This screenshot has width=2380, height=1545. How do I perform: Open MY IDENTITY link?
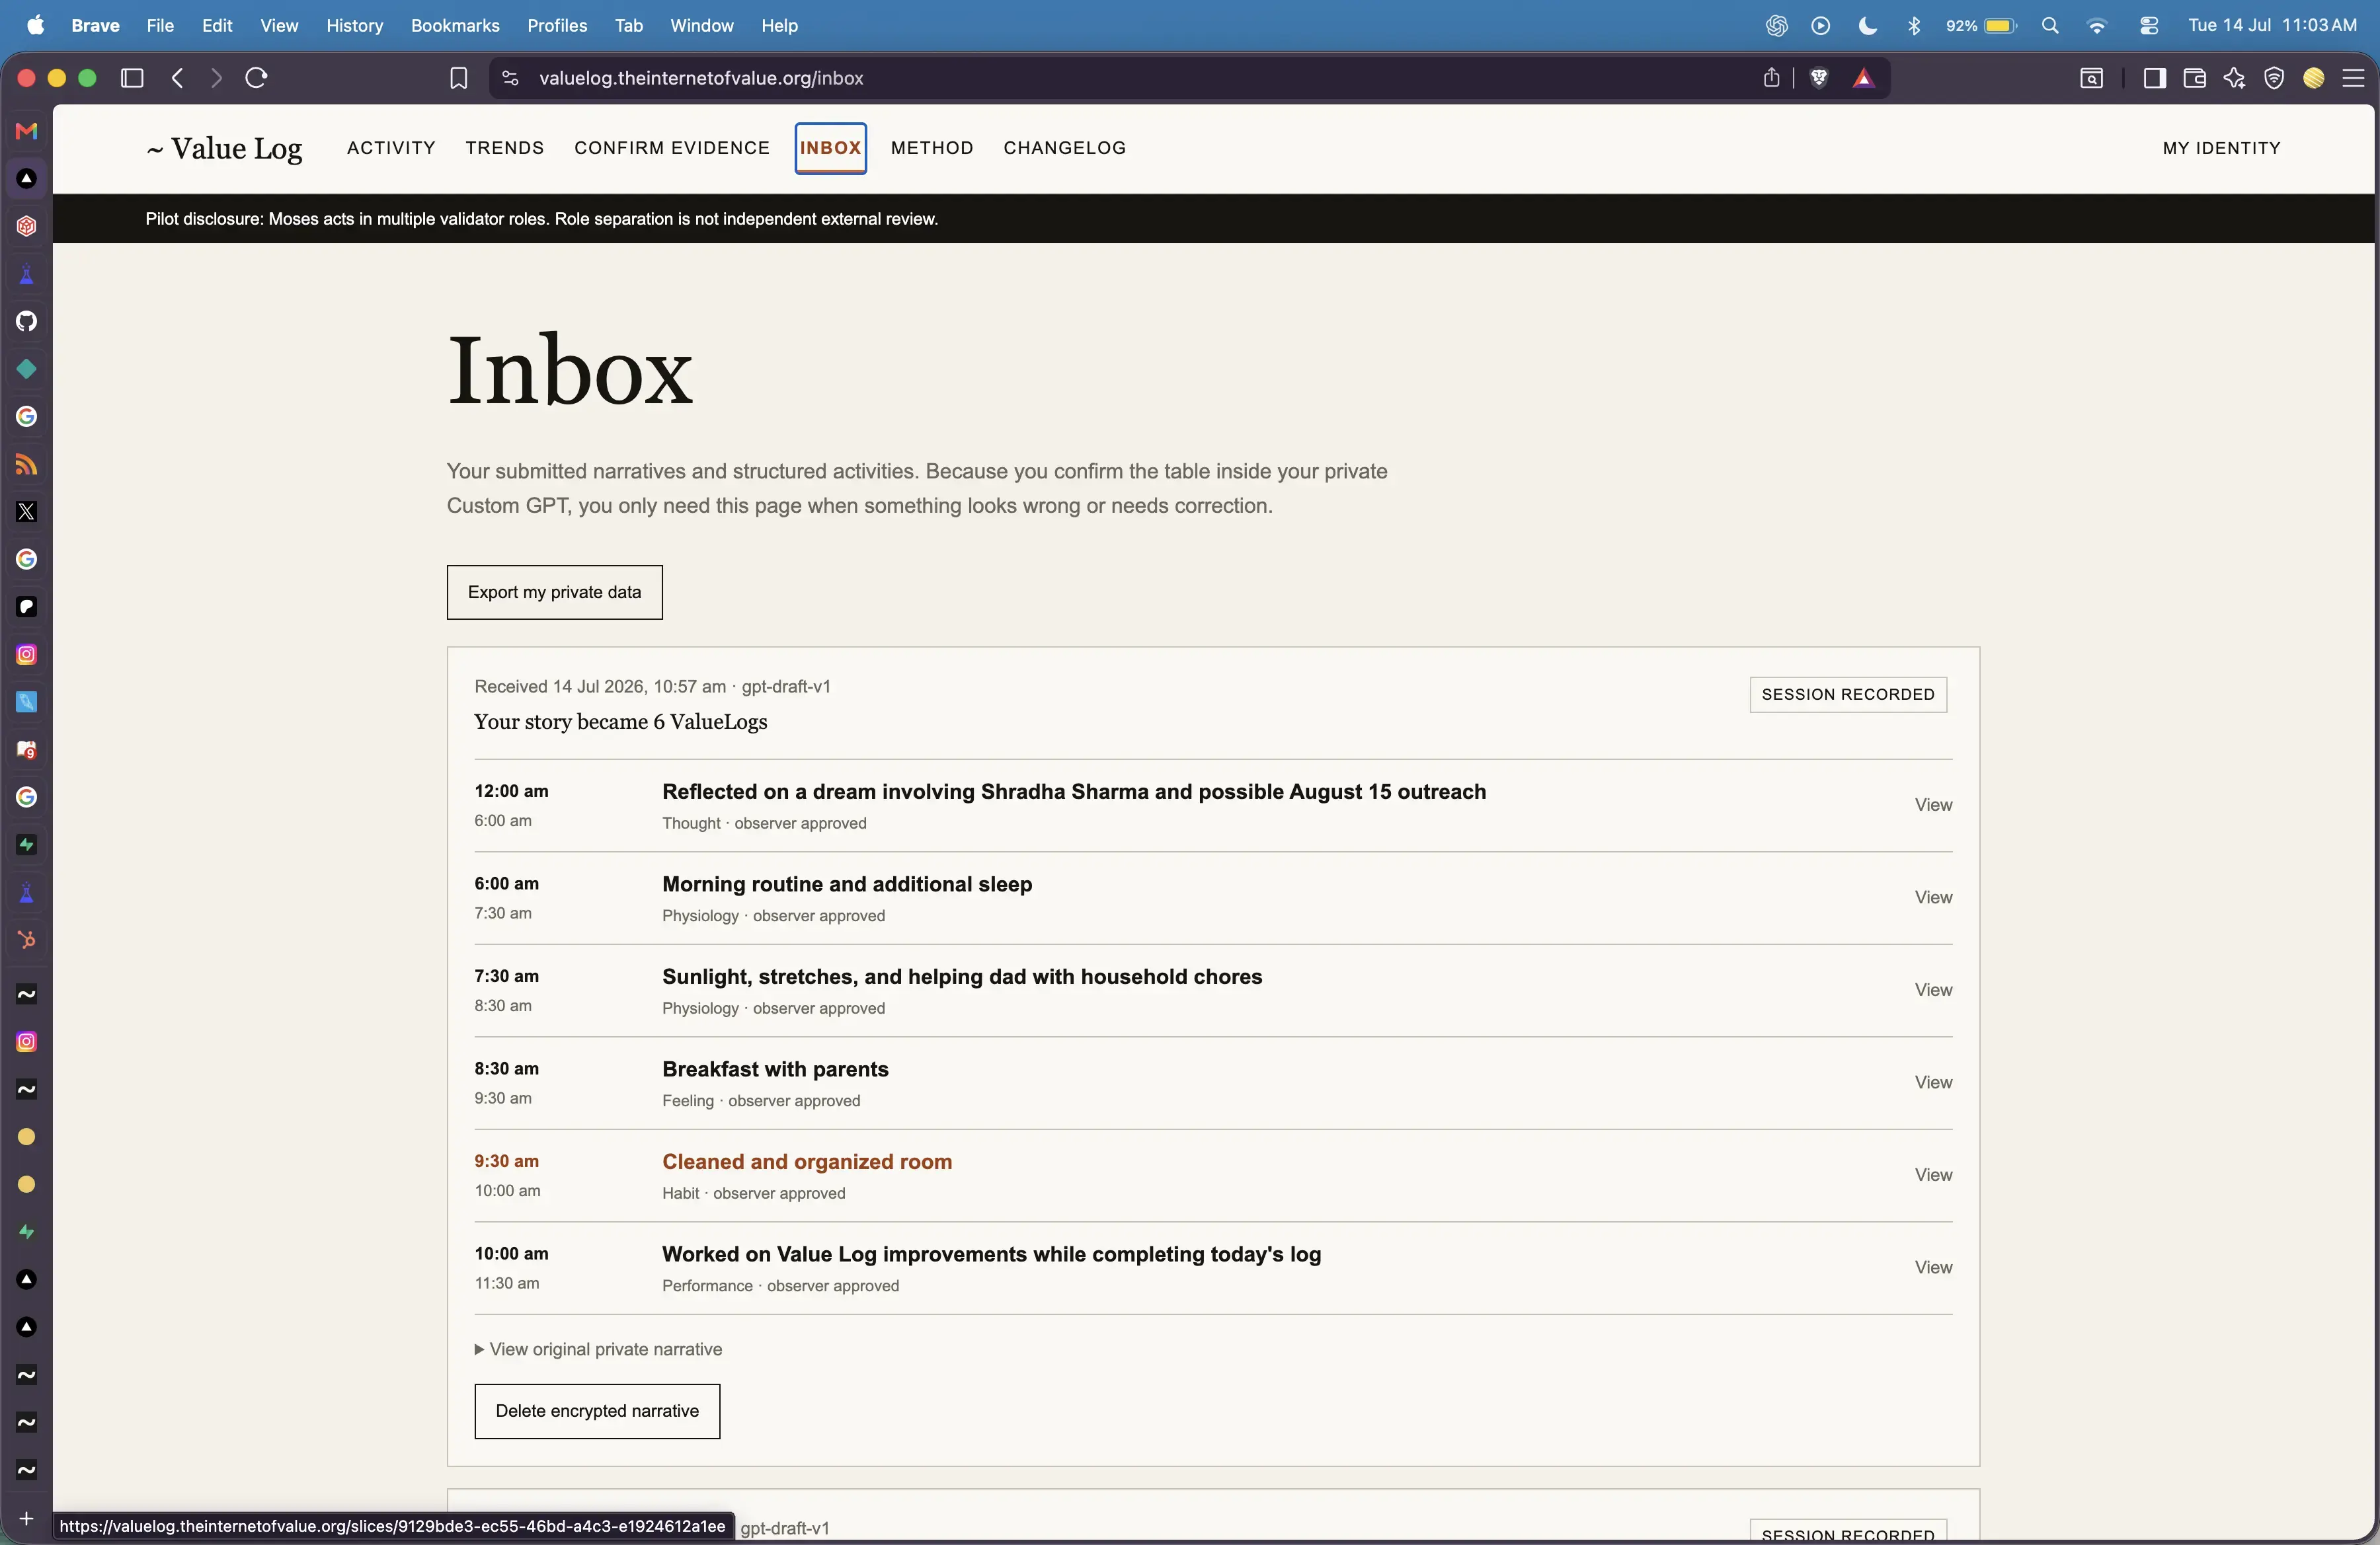tap(2221, 148)
